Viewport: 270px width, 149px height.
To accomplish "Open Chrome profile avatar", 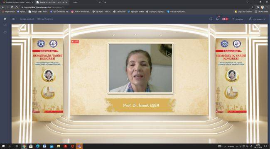I will pyautogui.click(x=263, y=7).
